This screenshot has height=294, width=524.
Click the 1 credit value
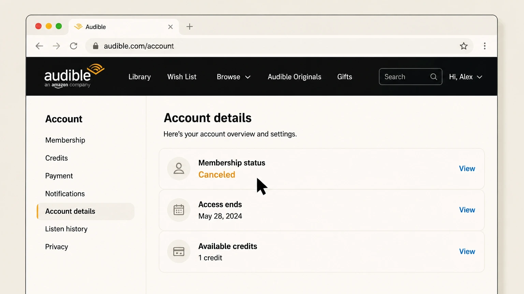coord(210,258)
